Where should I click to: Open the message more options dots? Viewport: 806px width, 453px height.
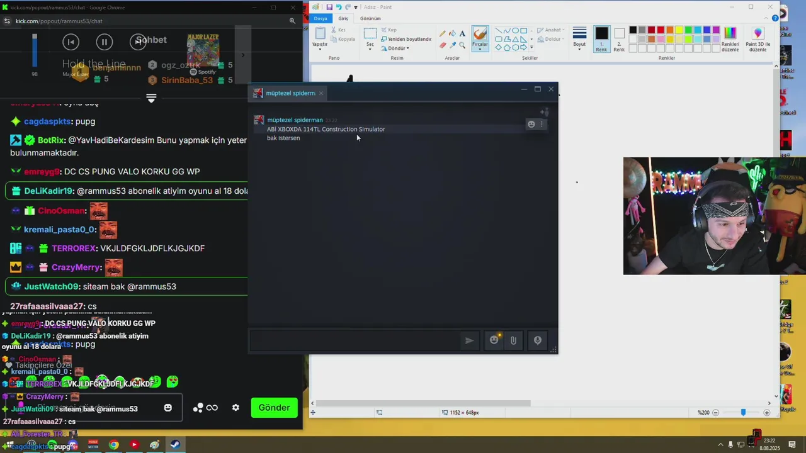pos(542,125)
